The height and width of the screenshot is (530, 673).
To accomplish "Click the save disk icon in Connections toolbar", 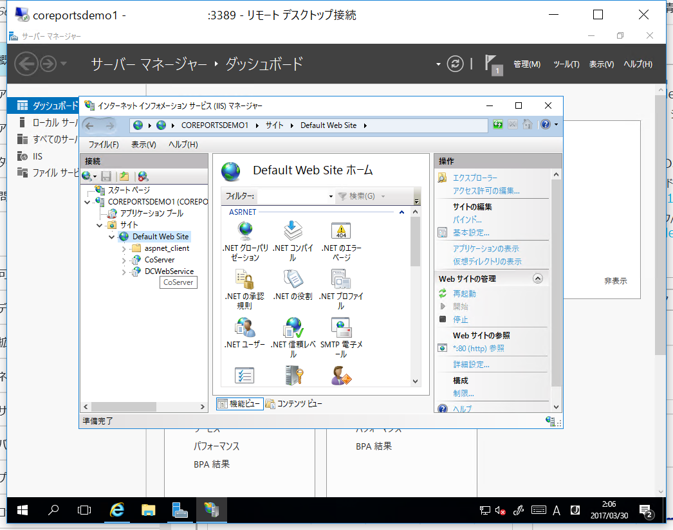I will click(106, 176).
